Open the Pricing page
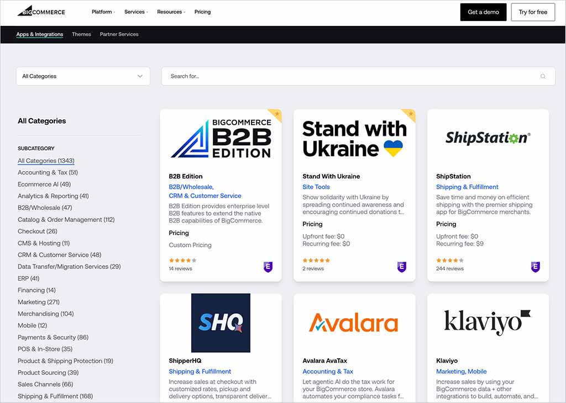 click(x=202, y=12)
